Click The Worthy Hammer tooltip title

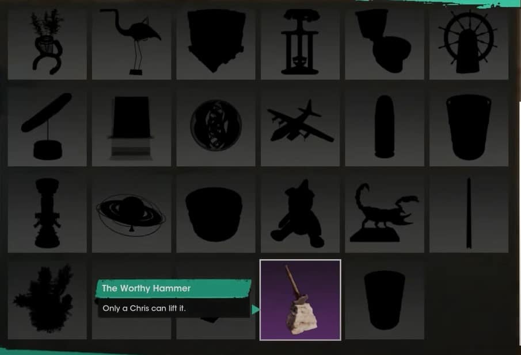pyautogui.click(x=146, y=288)
